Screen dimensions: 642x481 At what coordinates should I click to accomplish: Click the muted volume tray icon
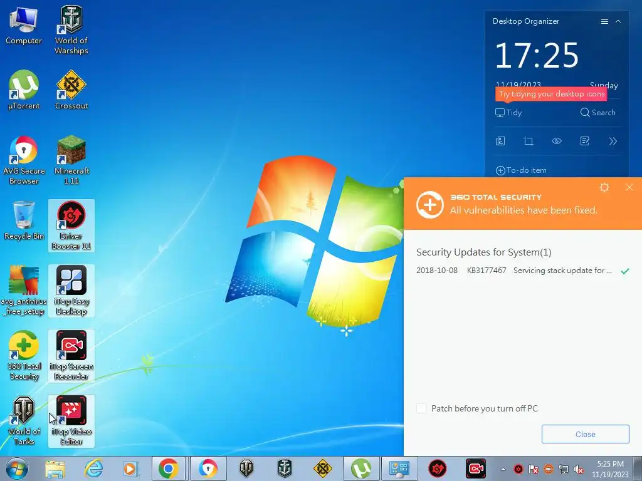pyautogui.click(x=579, y=469)
